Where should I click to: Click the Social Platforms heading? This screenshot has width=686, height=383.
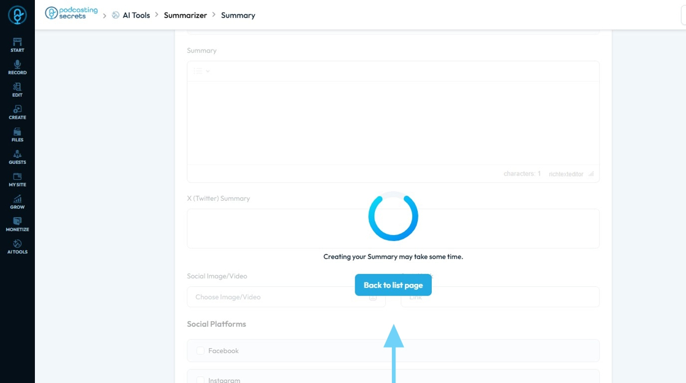(217, 324)
